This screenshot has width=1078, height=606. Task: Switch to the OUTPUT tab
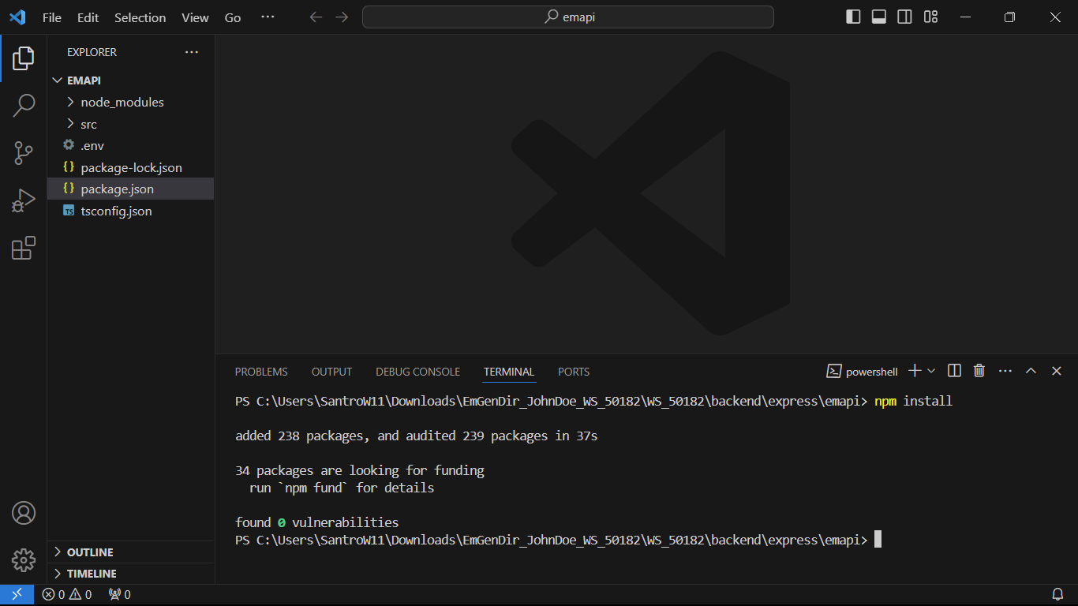tap(331, 372)
